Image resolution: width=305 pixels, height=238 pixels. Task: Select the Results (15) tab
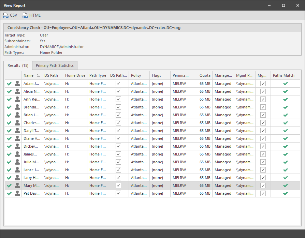point(18,65)
